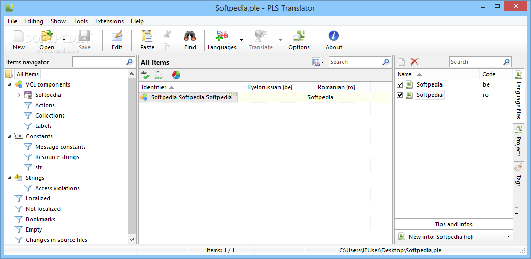Image resolution: width=531 pixels, height=259 pixels.
Task: Click the spell check abc icon
Action: click(x=145, y=75)
